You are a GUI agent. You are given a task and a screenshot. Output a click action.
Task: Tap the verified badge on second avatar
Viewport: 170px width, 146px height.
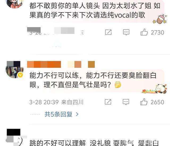coord(20,75)
